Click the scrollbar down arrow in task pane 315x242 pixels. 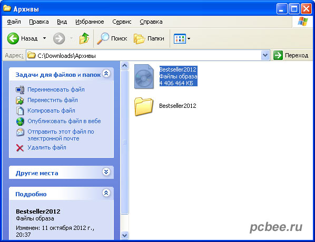pyautogui.click(x=124, y=235)
